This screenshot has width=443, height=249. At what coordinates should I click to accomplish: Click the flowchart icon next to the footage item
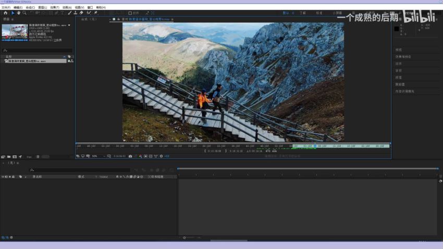[x=72, y=61]
